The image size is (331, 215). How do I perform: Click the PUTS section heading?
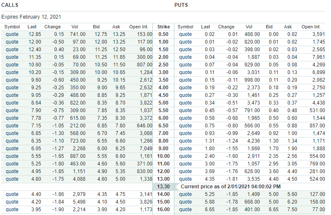point(181,5)
